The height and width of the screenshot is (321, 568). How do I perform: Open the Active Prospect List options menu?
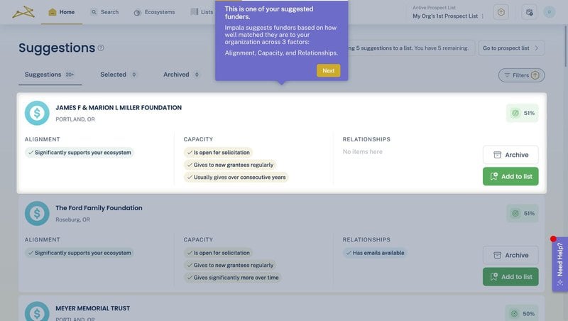point(483,16)
